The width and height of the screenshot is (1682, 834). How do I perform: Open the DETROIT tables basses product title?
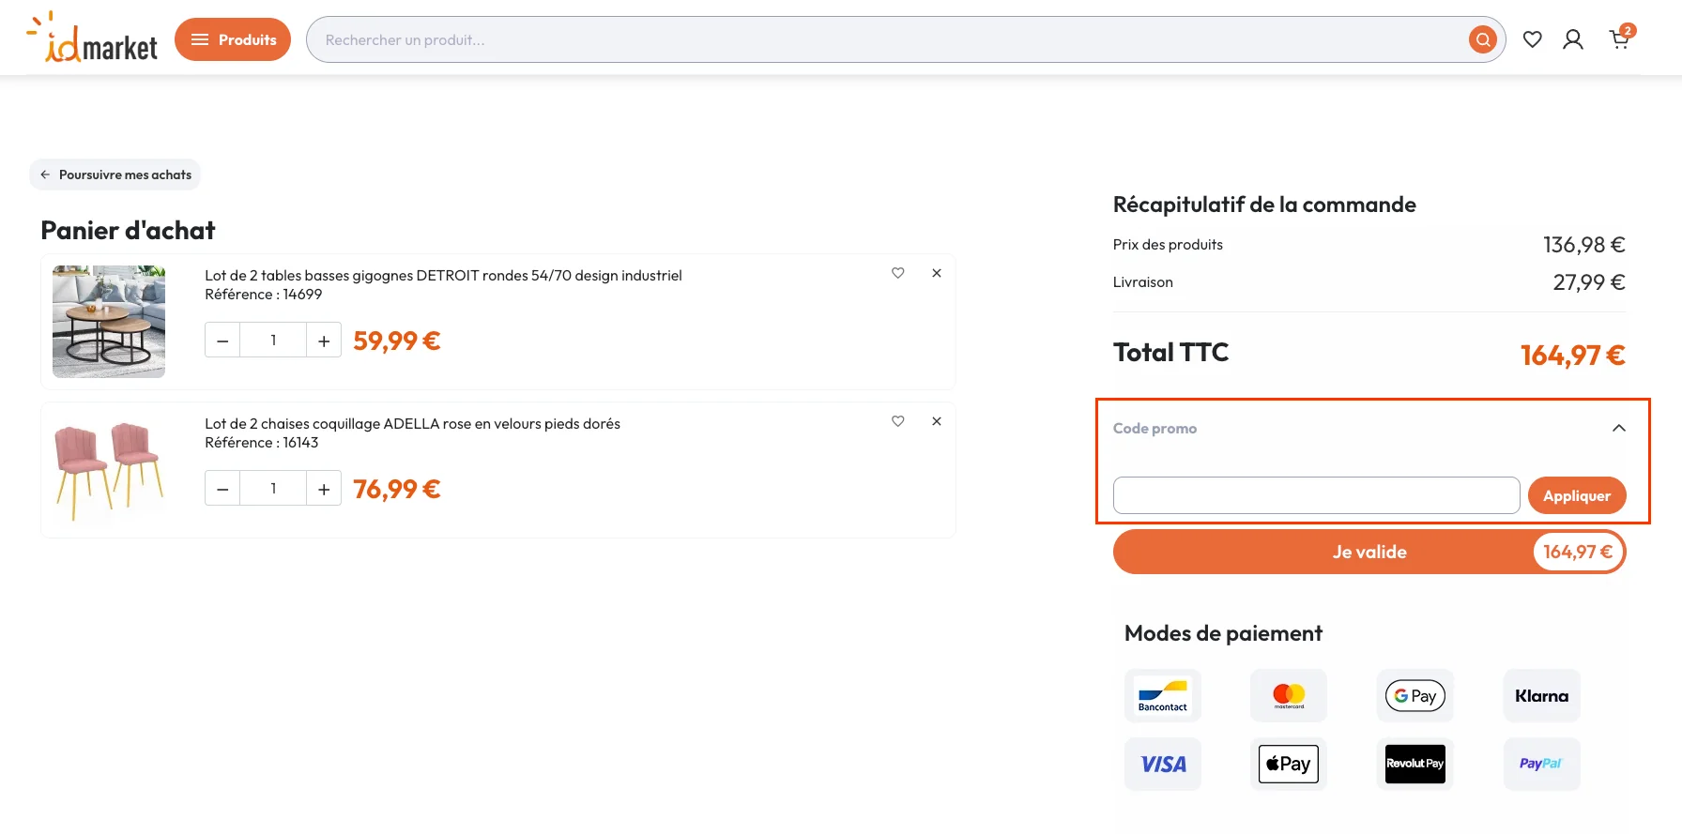(443, 275)
